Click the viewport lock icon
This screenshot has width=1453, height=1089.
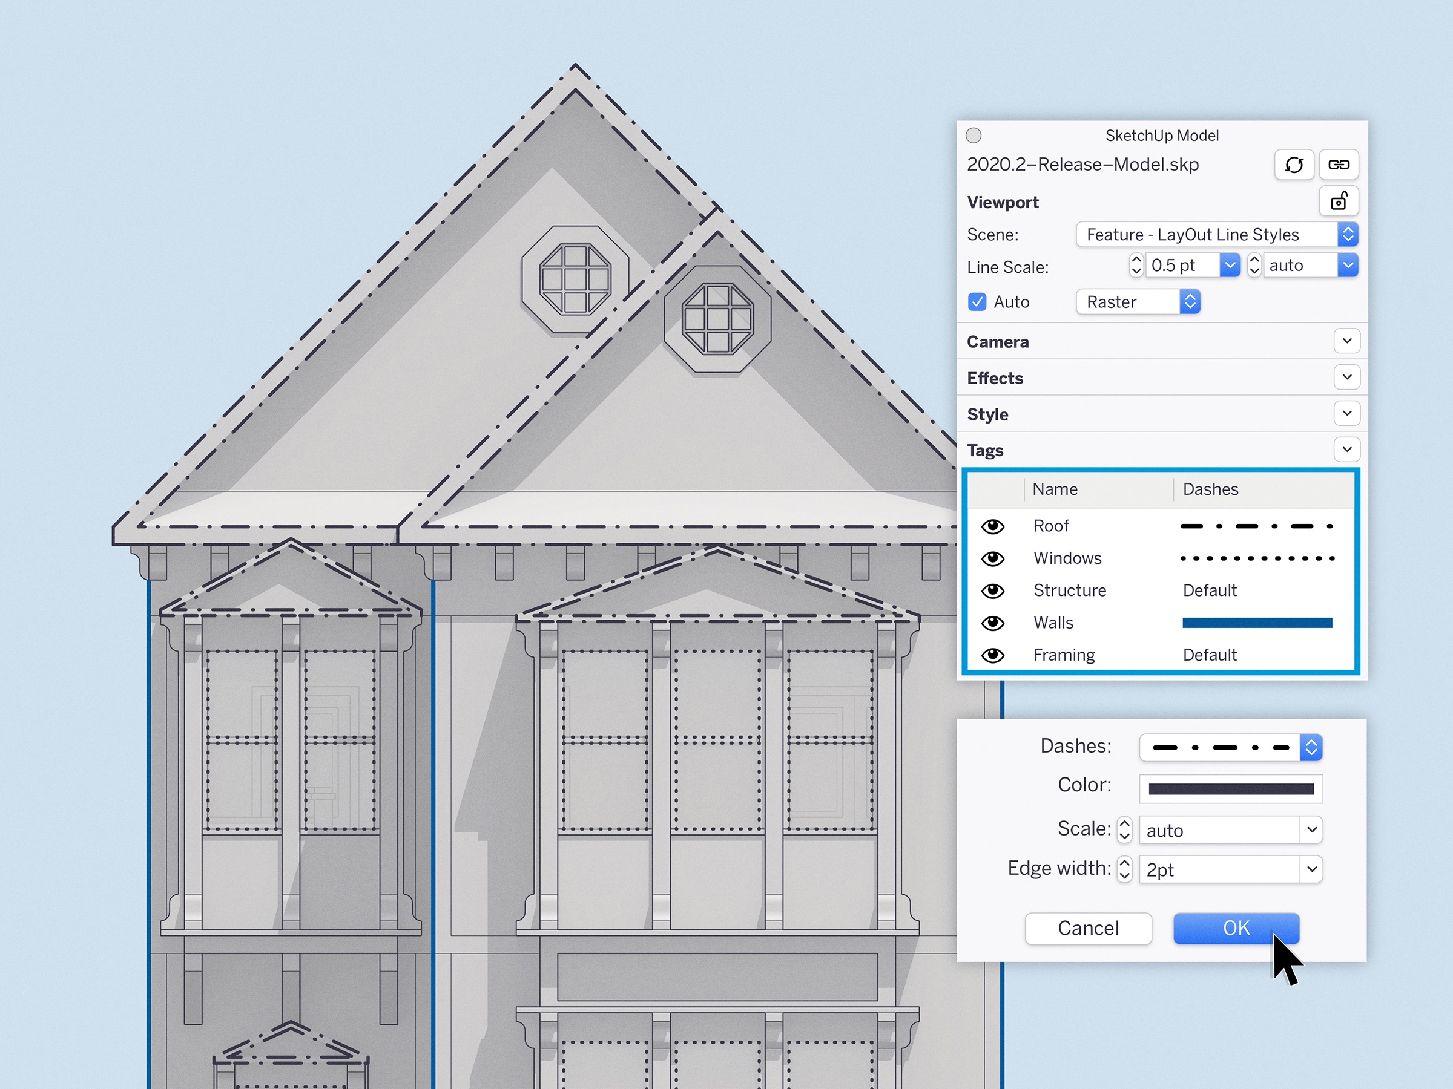coord(1339,201)
